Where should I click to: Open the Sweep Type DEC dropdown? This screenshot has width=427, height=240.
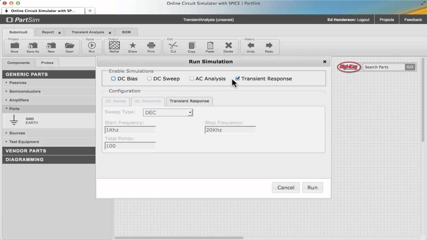(168, 112)
